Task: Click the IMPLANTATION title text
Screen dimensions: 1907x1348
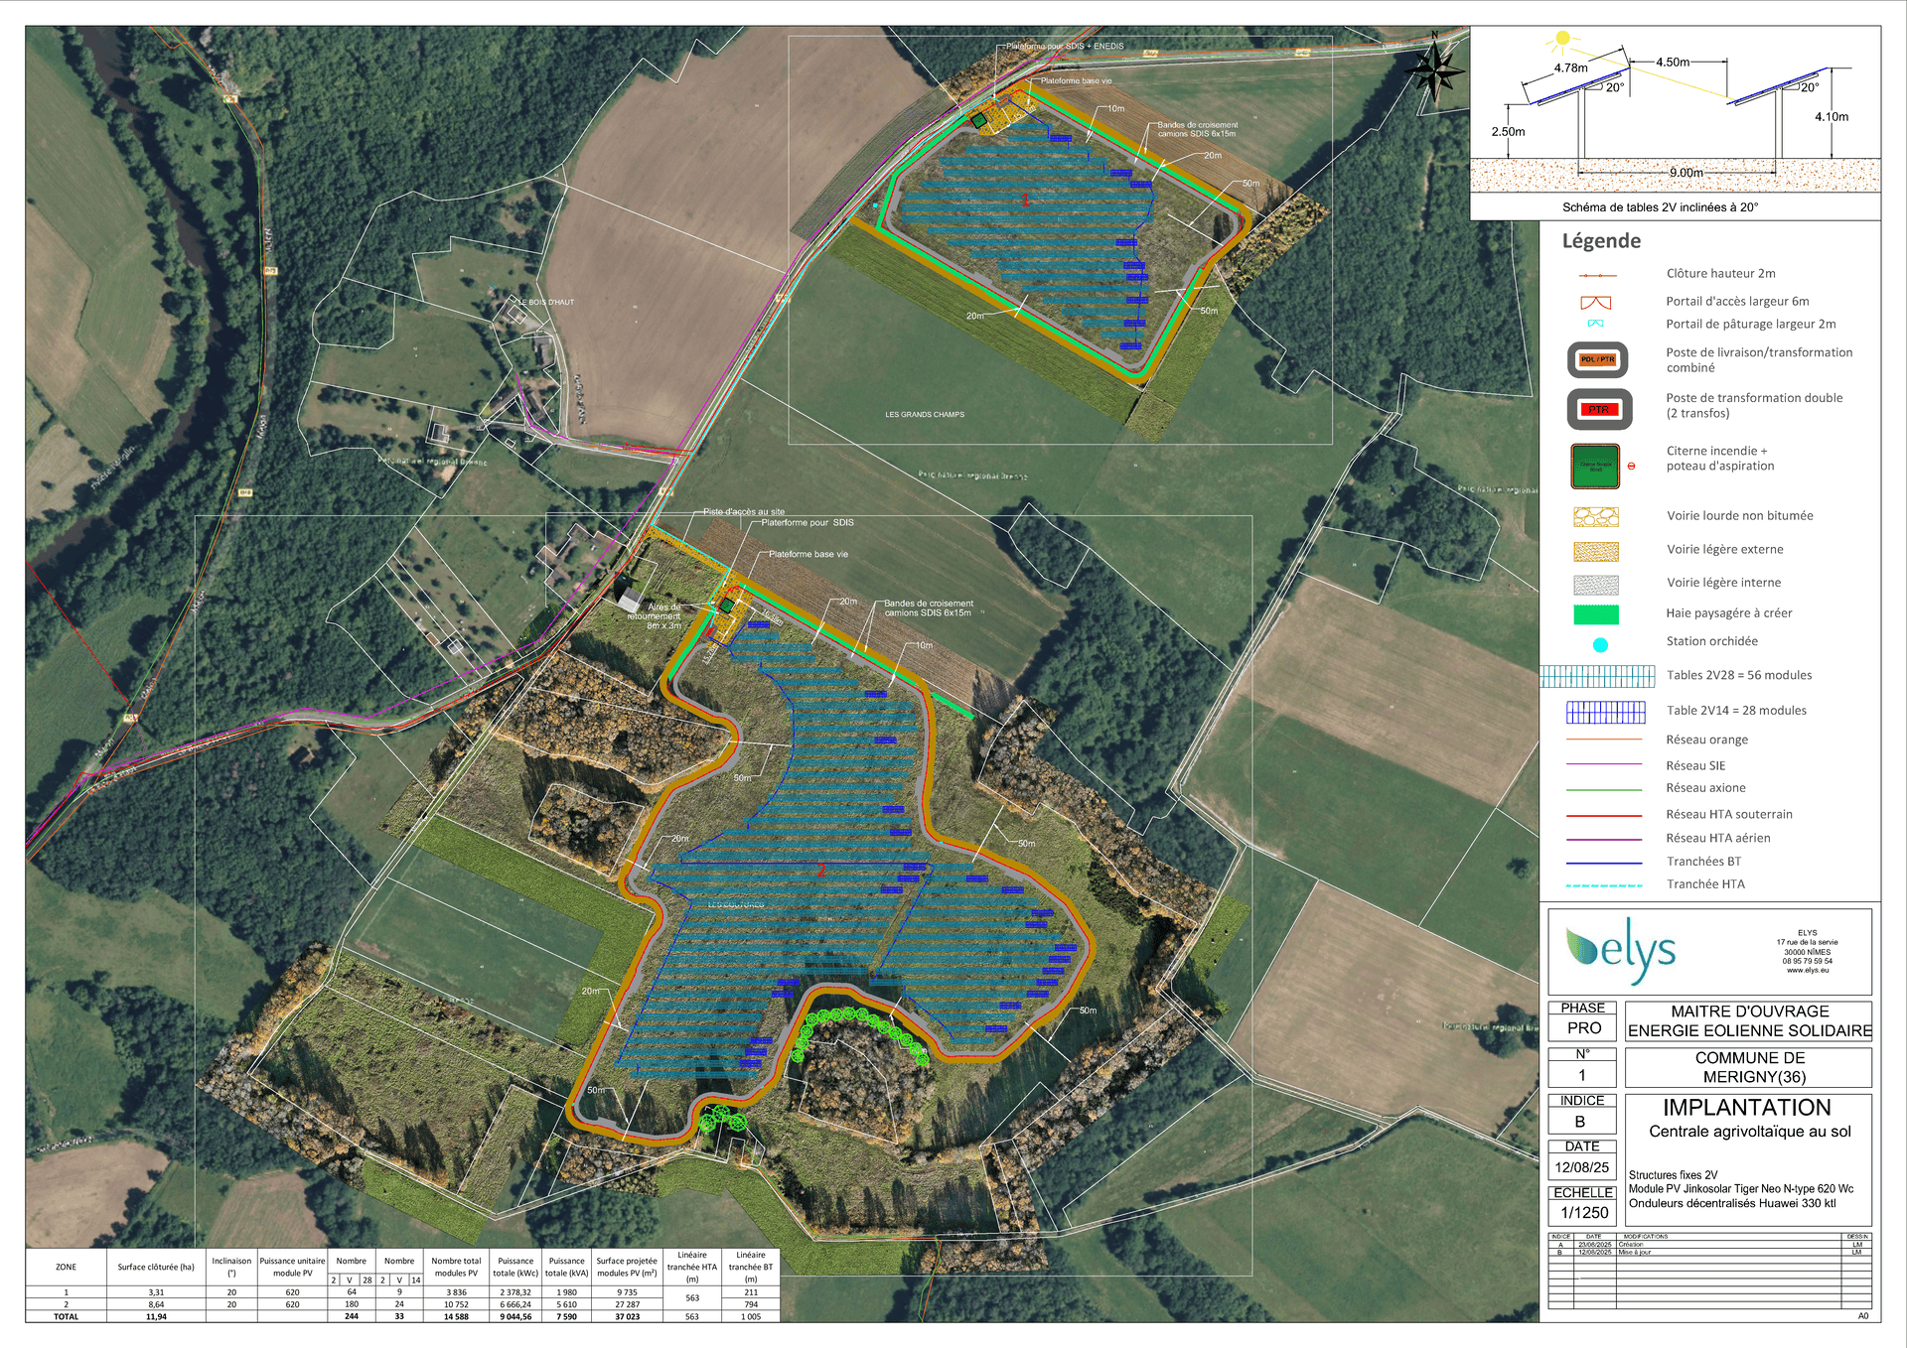Action: click(x=1746, y=1108)
